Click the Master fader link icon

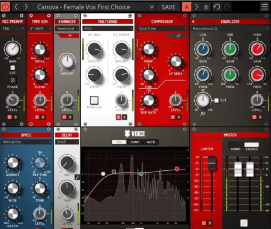click(x=244, y=223)
